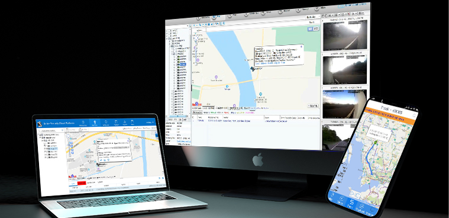This screenshot has height=218, width=449.
Task: Tap the Track tab icon in phone bottom bar
Action: coord(351,204)
